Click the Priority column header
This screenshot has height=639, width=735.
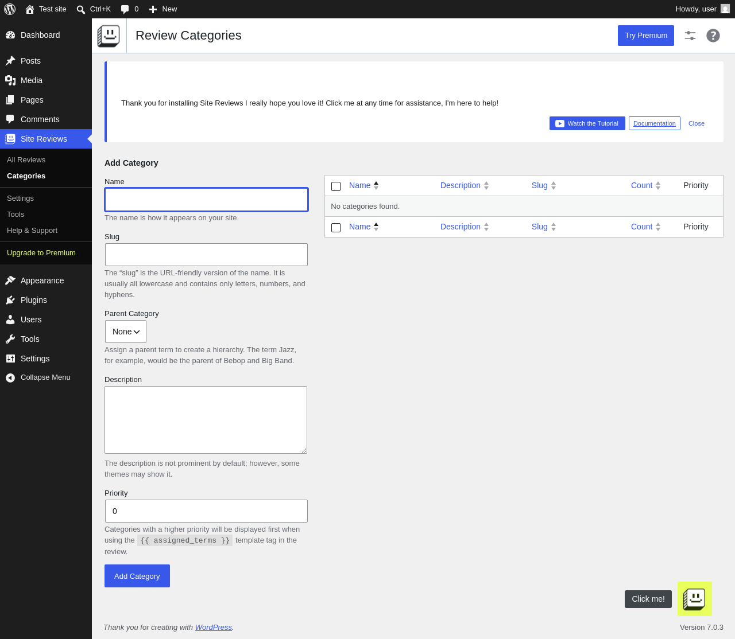coord(696,185)
